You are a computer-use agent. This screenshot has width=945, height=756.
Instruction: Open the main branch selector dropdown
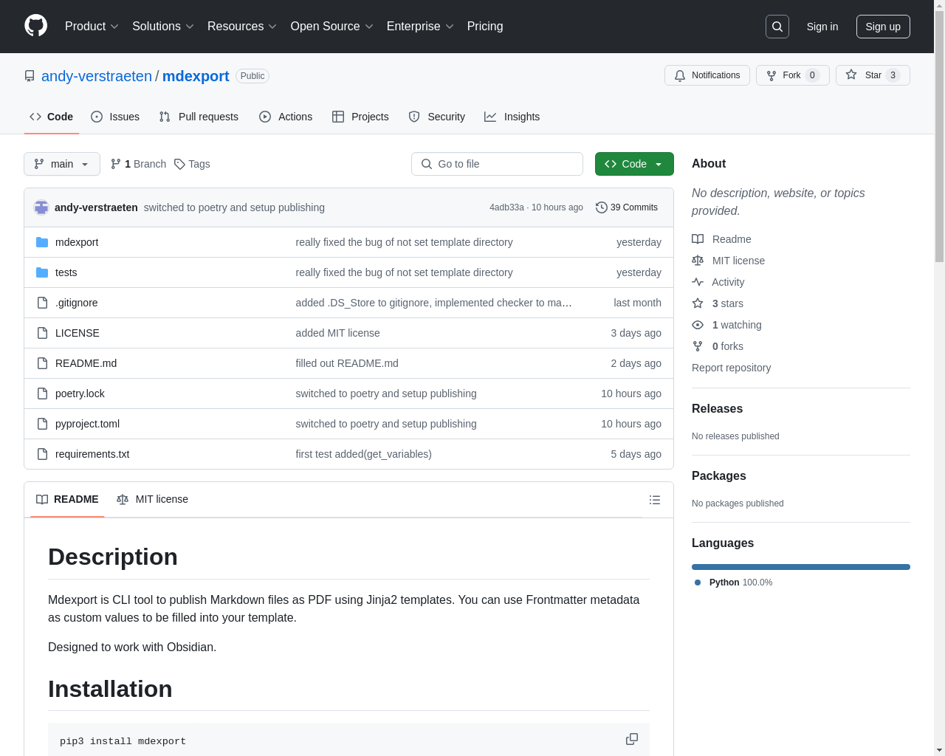pos(62,164)
